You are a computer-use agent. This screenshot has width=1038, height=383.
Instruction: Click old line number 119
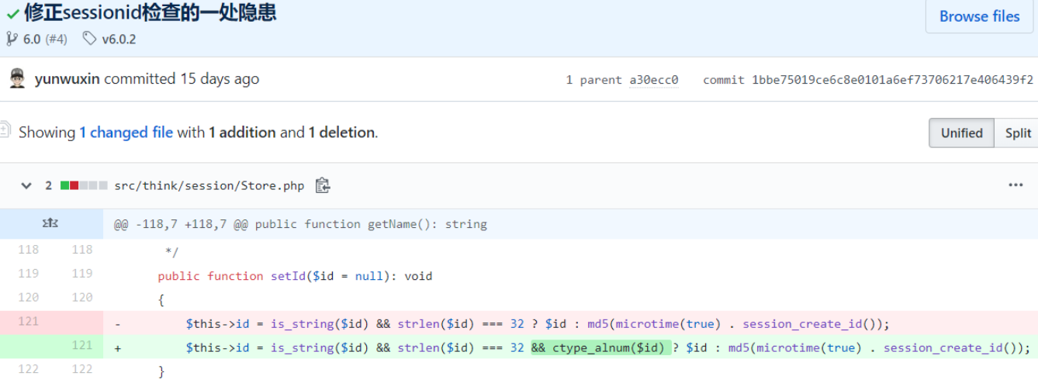coord(28,273)
